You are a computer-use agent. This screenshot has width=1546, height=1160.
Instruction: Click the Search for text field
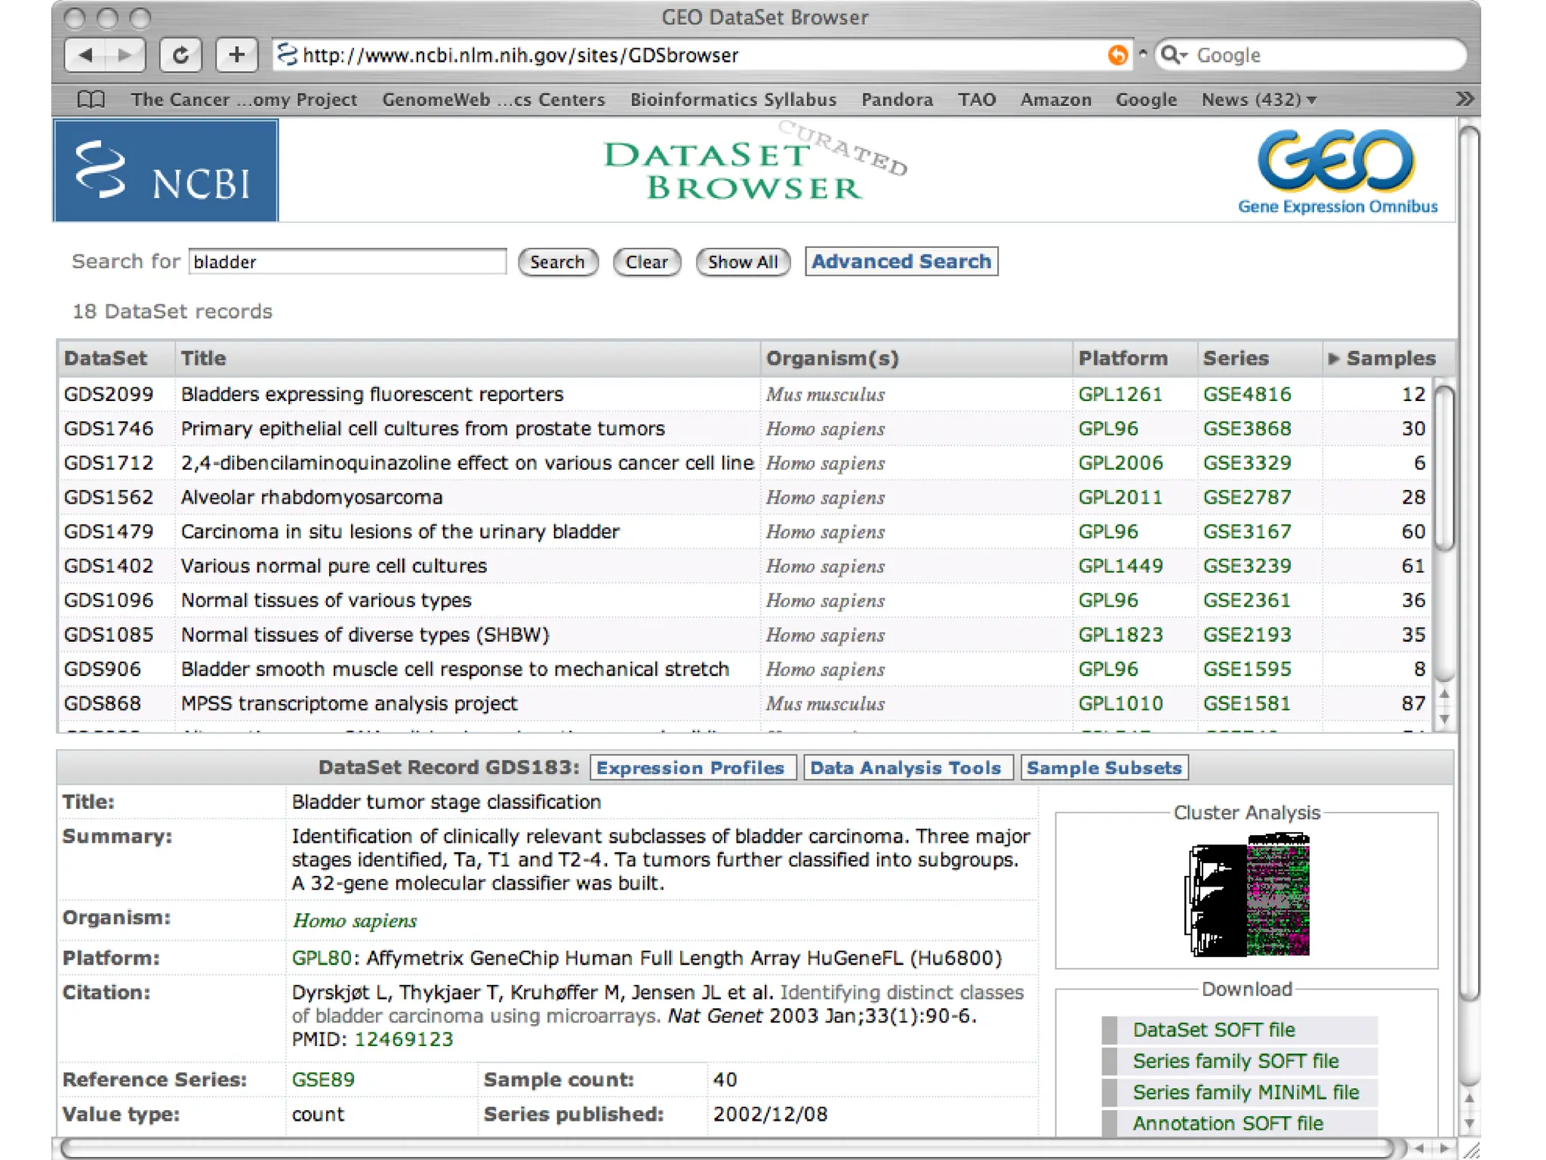click(346, 262)
